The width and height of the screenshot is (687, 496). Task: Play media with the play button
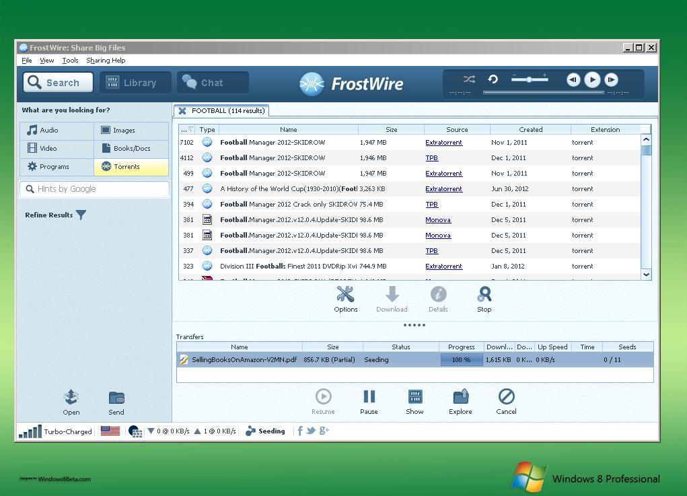pyautogui.click(x=592, y=79)
